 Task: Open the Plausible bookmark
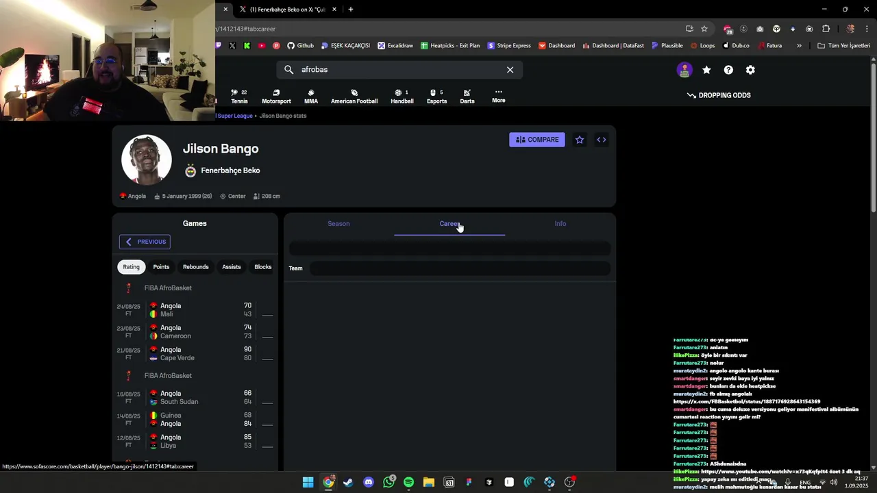point(667,46)
